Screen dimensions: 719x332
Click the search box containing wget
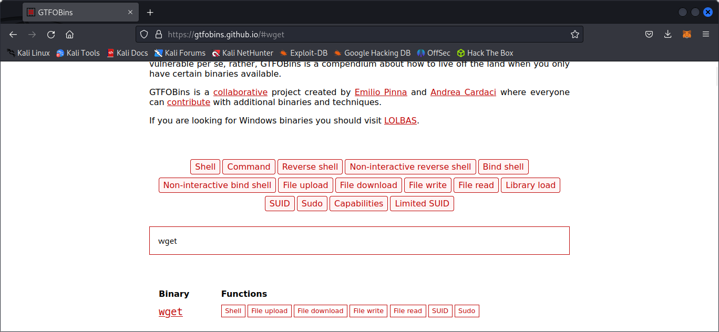[359, 241]
